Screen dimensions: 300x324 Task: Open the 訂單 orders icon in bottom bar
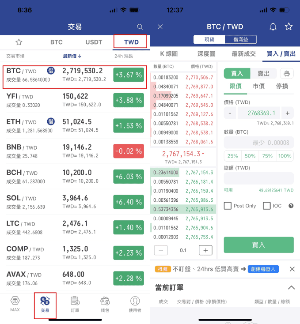(75, 305)
